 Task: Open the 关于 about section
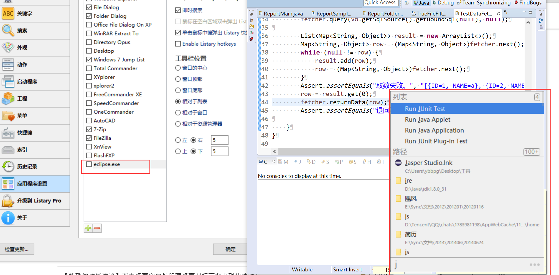tap(35, 218)
